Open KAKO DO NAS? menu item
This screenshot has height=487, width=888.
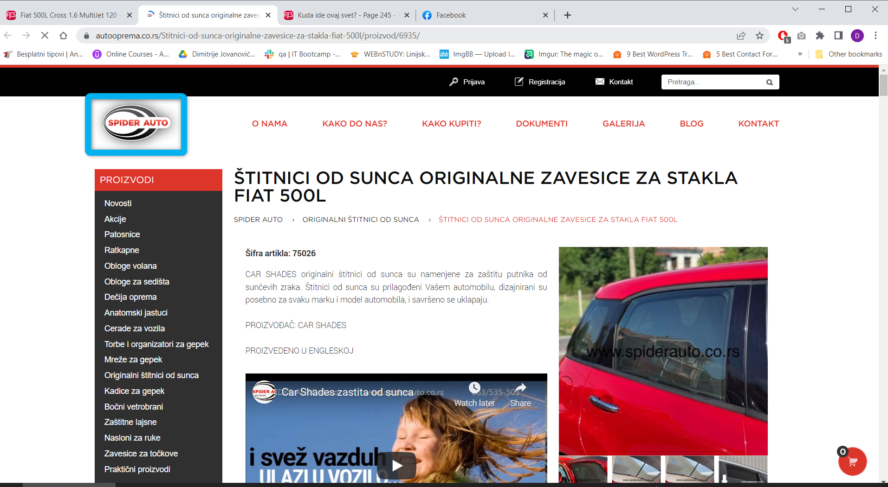(x=355, y=124)
